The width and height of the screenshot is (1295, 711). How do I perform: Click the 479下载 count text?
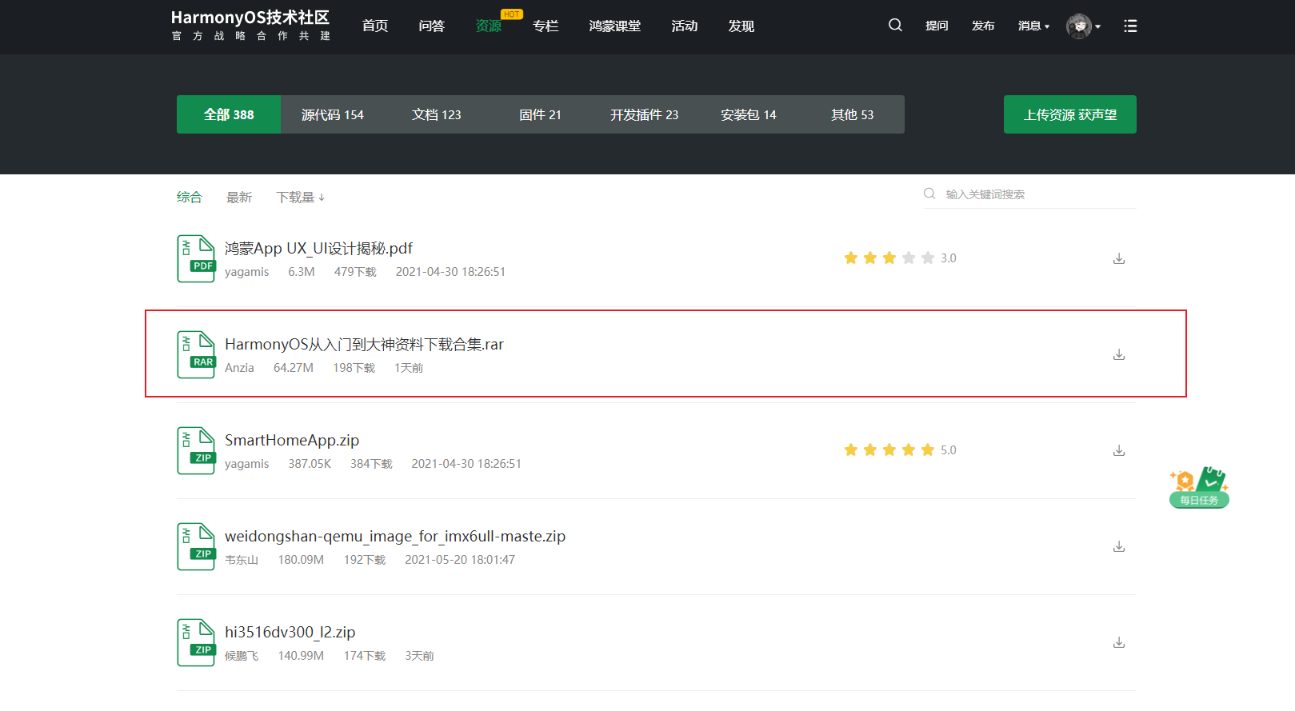click(355, 272)
